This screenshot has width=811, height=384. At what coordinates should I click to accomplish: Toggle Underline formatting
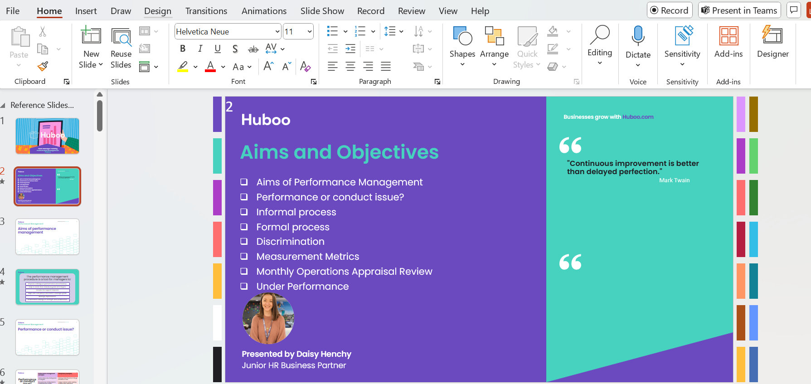(x=218, y=49)
